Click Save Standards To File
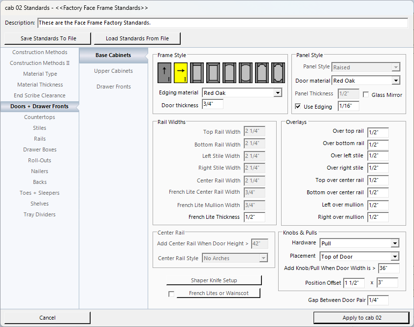Image resolution: width=414 pixels, height=327 pixels. (x=48, y=38)
